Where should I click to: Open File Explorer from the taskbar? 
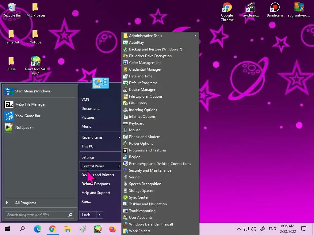(68, 229)
